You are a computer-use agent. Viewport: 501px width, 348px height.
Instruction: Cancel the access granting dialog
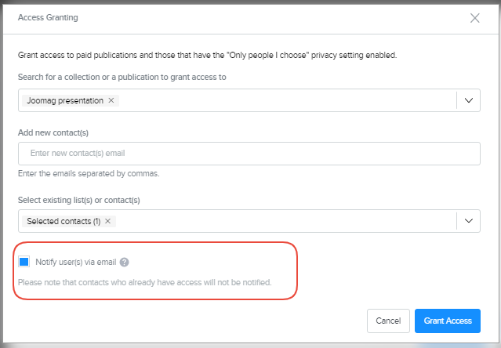388,321
